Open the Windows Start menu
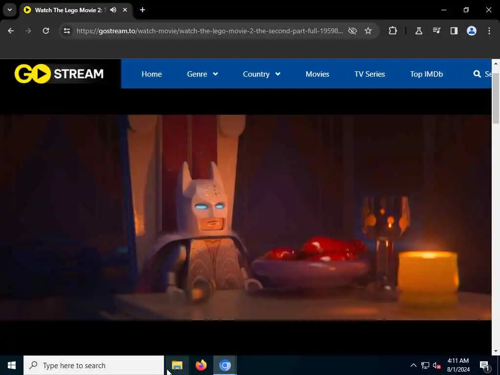The height and width of the screenshot is (375, 500). coord(12,365)
